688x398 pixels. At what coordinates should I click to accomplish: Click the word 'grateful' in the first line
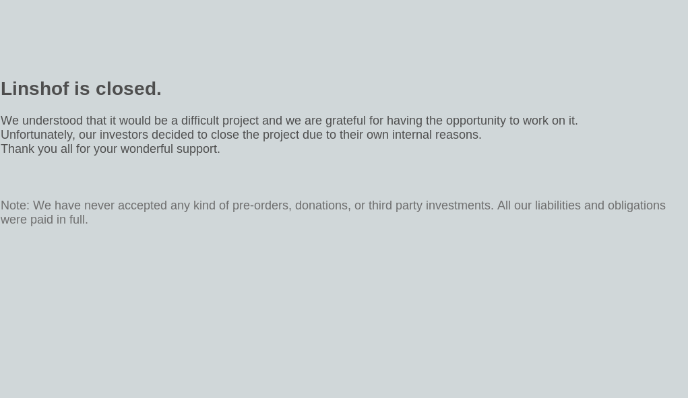click(x=345, y=121)
